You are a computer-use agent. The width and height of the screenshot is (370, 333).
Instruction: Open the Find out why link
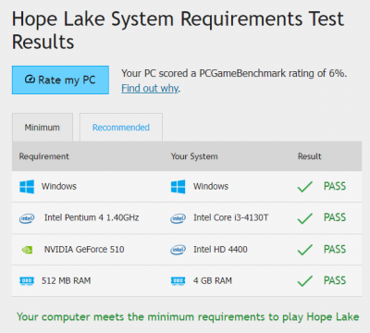[x=150, y=88]
